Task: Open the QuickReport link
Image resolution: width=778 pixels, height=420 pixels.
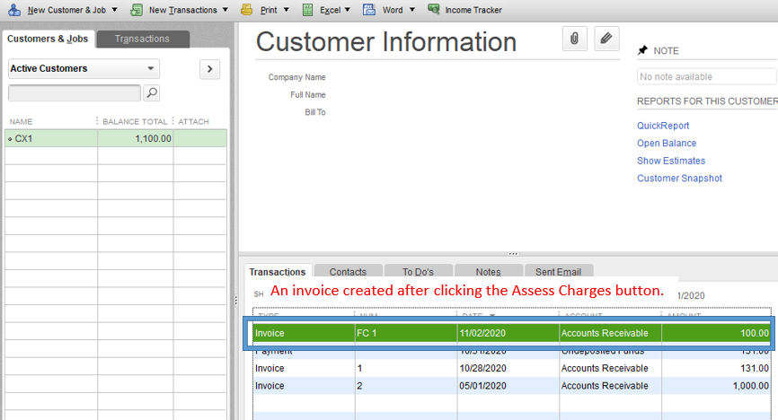Action: (663, 127)
